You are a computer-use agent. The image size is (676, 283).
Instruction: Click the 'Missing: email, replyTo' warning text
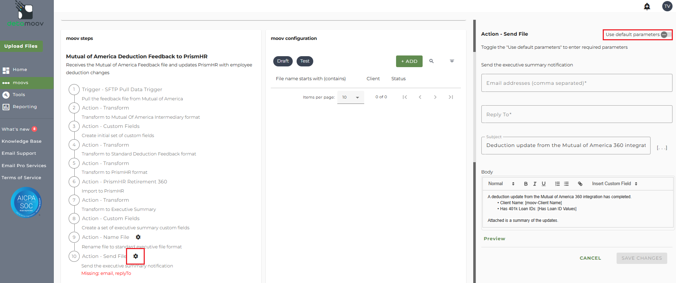106,273
